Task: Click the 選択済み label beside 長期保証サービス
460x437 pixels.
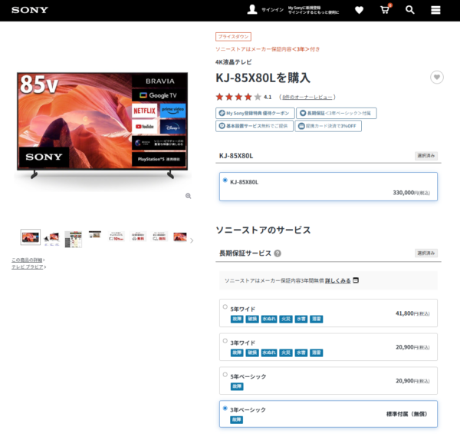Action: [x=426, y=253]
